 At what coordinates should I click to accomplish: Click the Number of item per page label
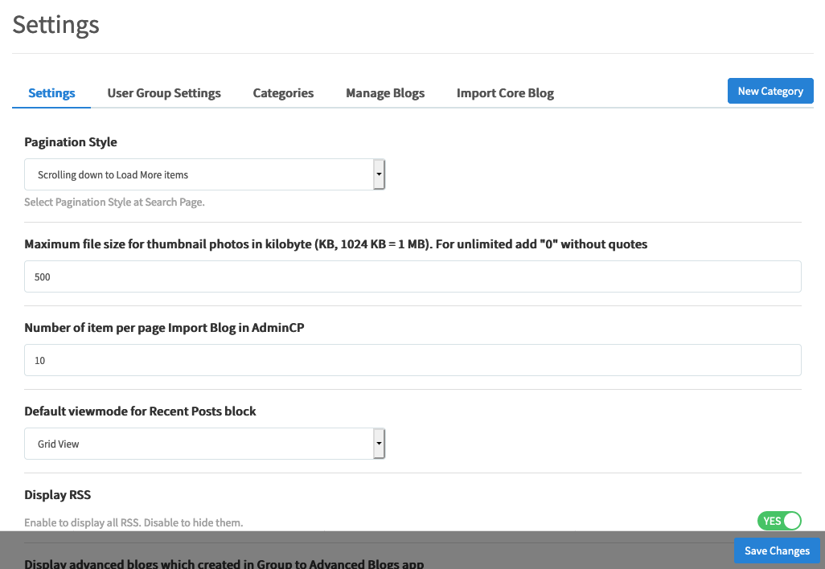point(164,328)
